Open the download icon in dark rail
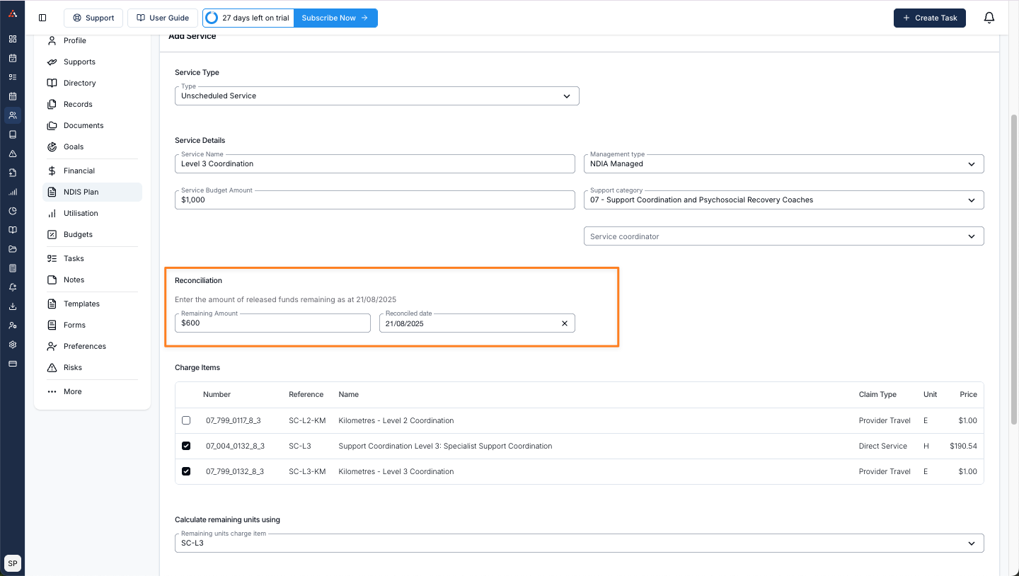Screen dimensions: 1019x576 coord(13,306)
